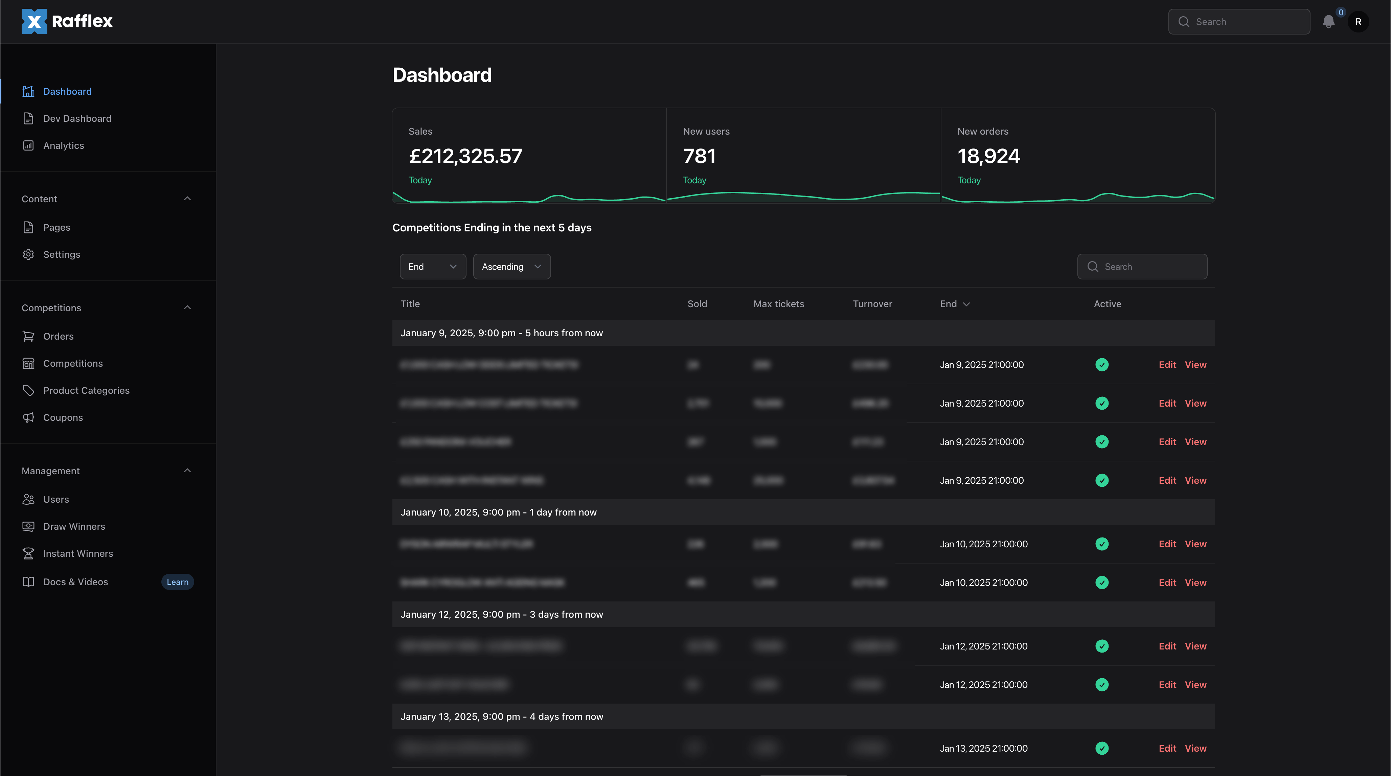The height and width of the screenshot is (776, 1391).
Task: Collapse the Content sidebar section
Action: pos(187,199)
